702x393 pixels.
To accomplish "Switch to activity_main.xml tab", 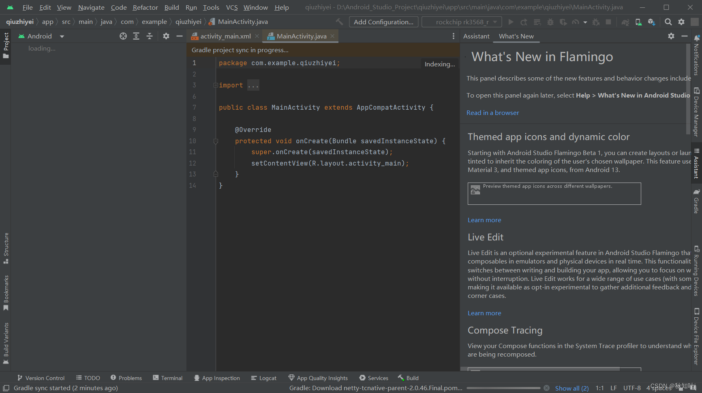I will click(x=225, y=36).
